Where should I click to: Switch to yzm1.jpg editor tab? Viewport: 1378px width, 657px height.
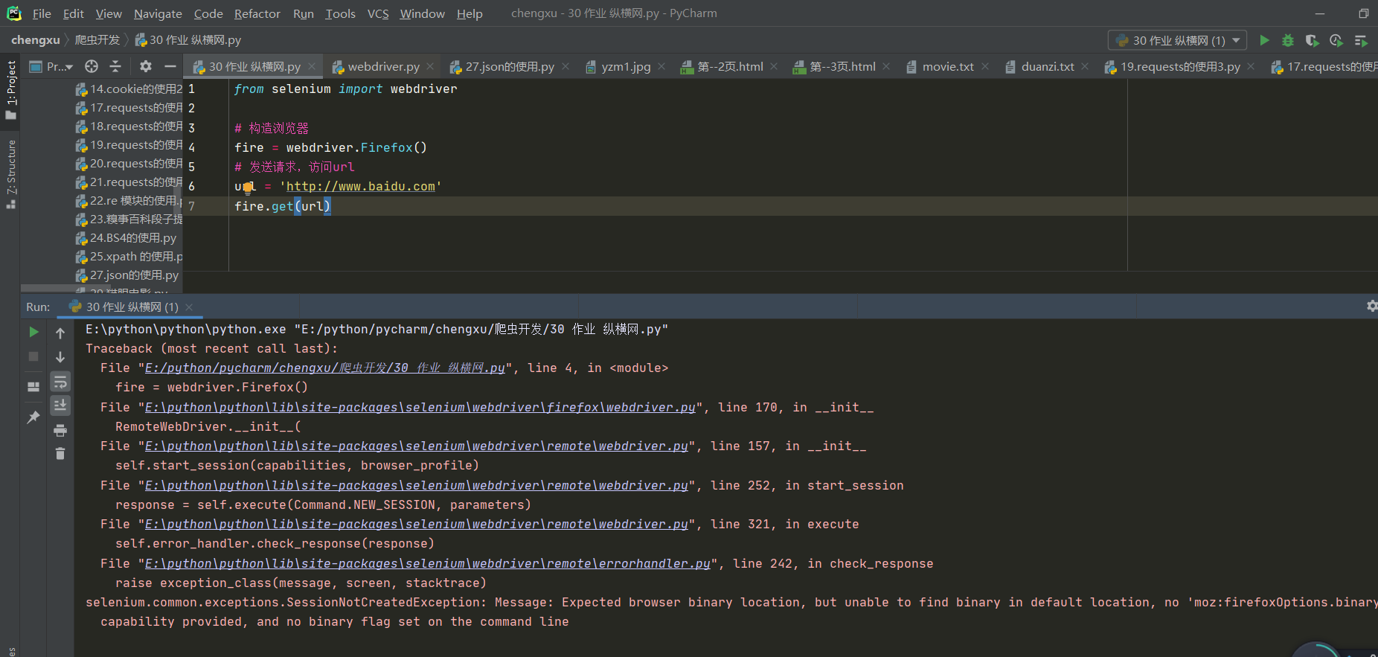click(x=625, y=66)
